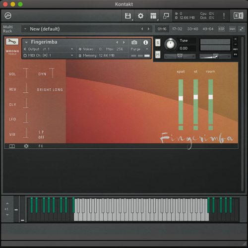Viewport: 248px width, 248px height.
Task: Click the Tune value 0.00 field
Action: [187, 48]
